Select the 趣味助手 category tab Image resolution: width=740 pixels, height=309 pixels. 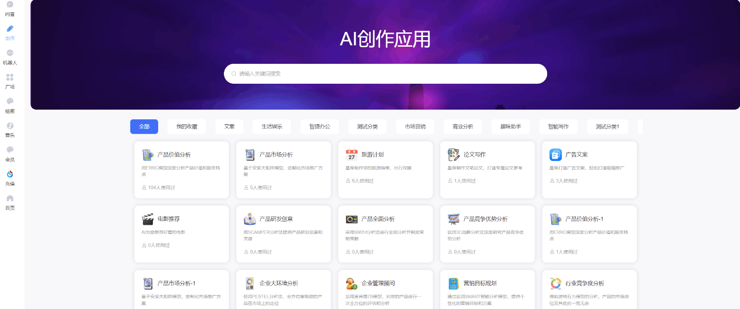511,127
